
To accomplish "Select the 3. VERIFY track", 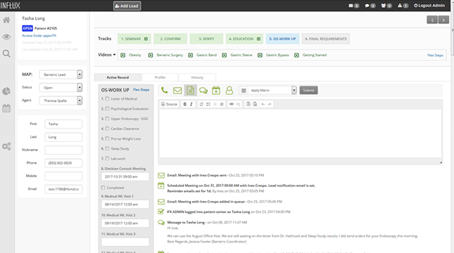I will pyautogui.click(x=206, y=39).
